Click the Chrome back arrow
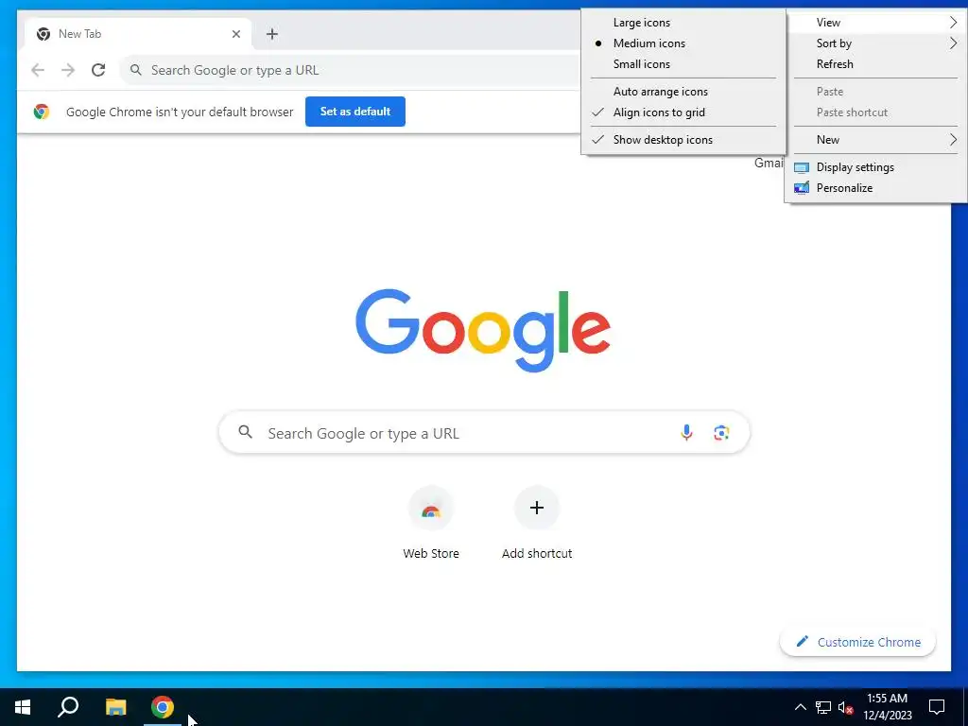The image size is (968, 726). point(38,70)
